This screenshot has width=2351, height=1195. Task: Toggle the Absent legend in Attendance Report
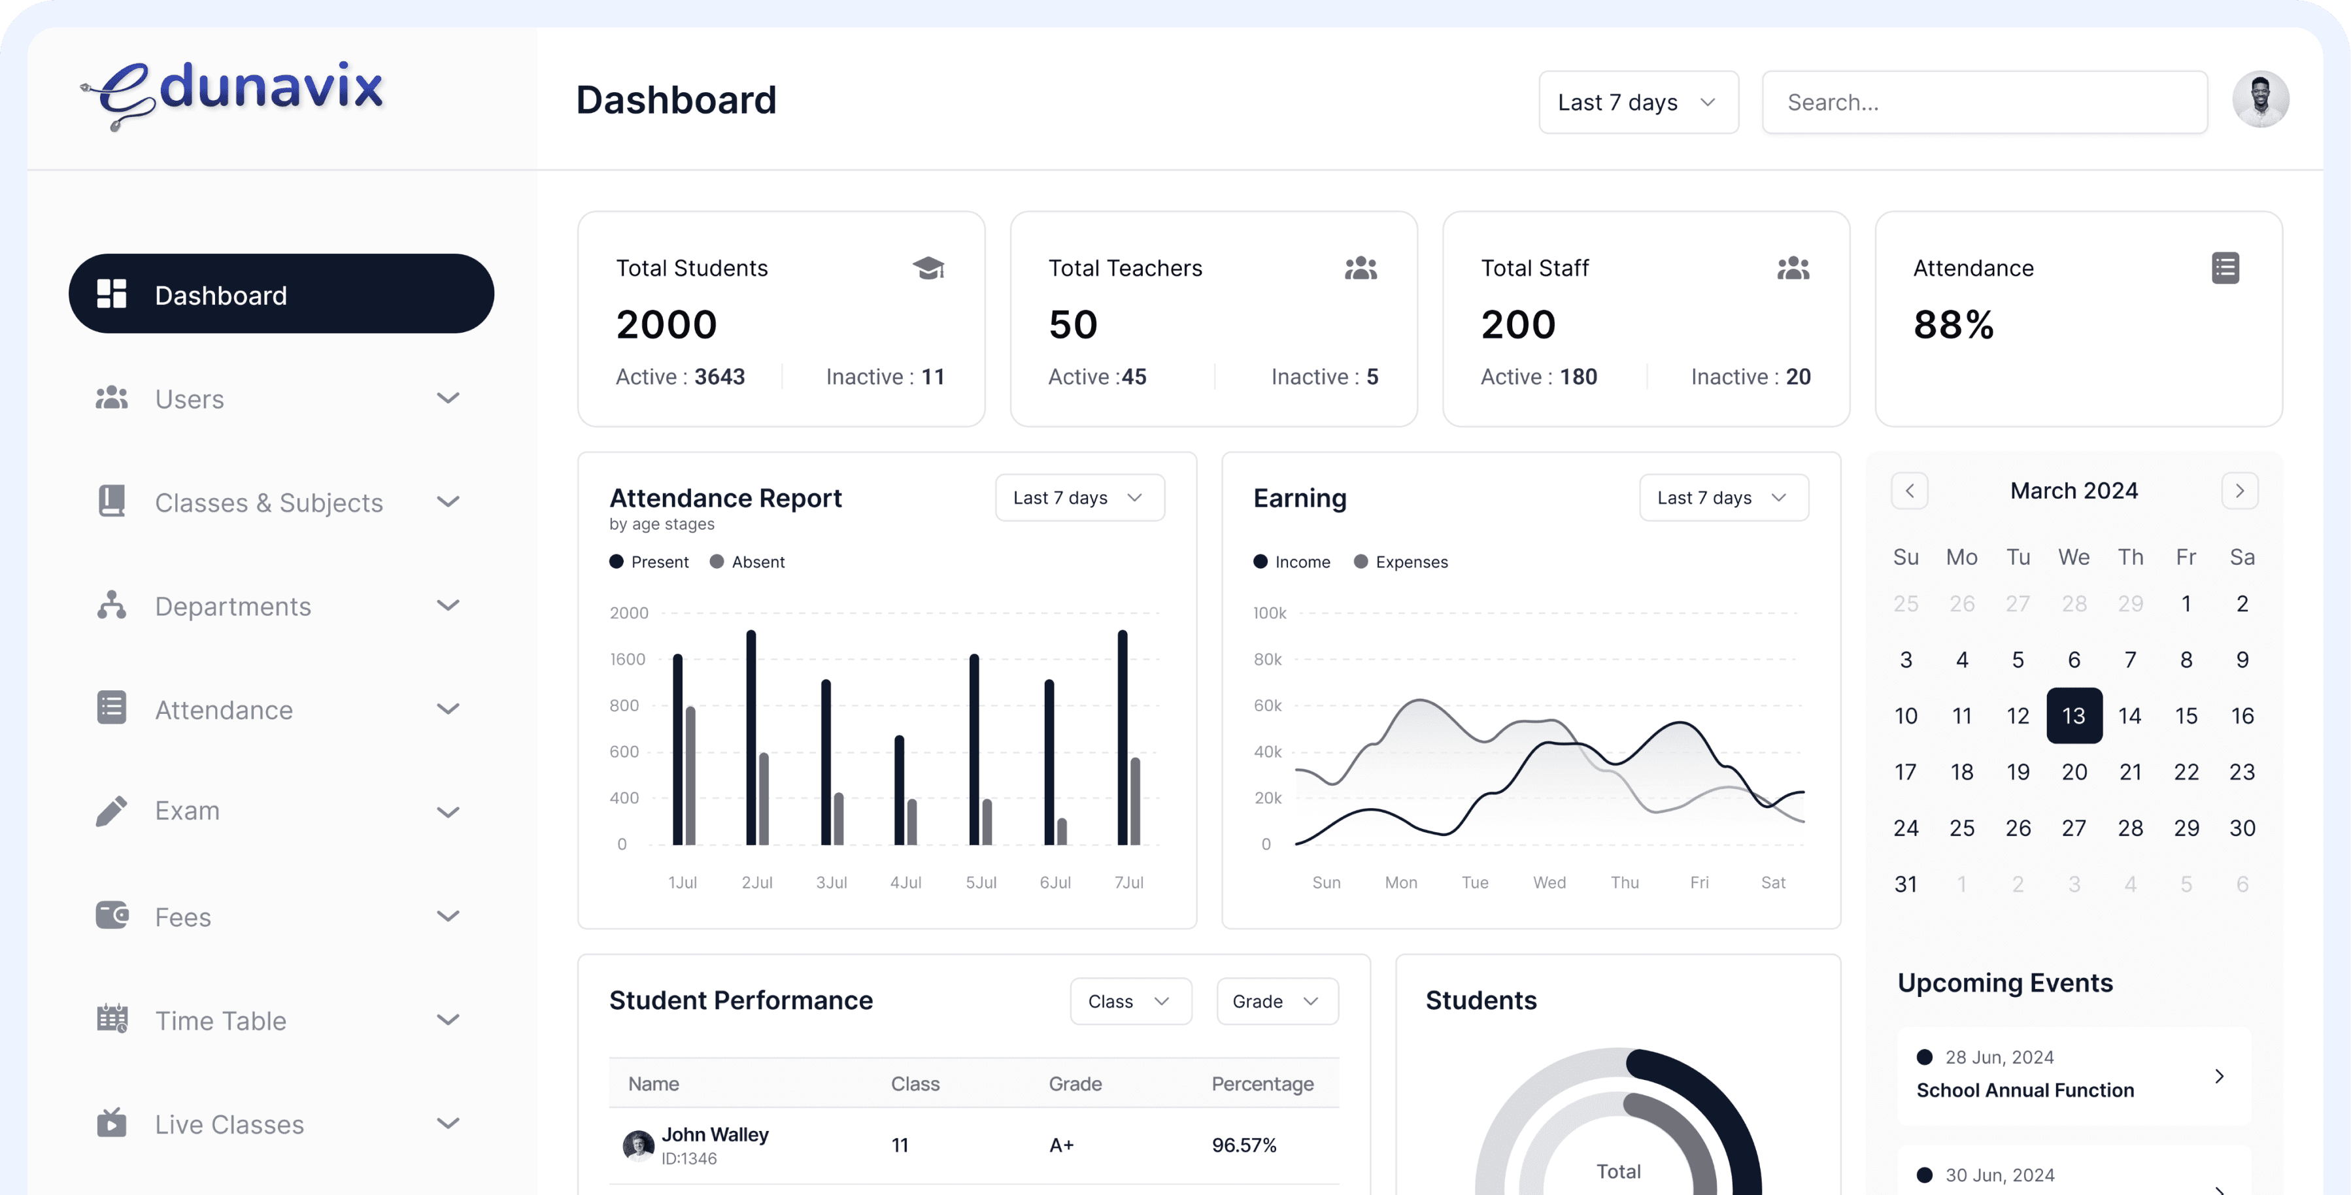point(747,562)
